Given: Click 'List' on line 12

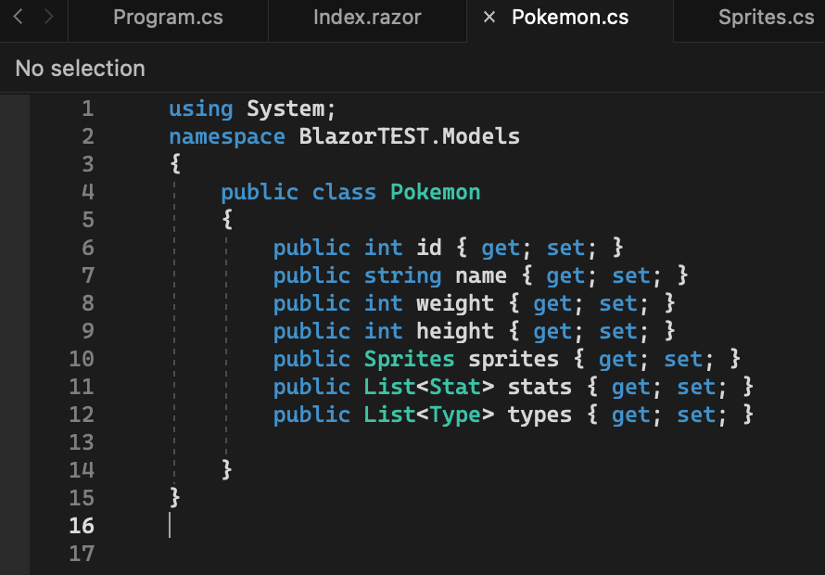Looking at the screenshot, I should coord(390,415).
